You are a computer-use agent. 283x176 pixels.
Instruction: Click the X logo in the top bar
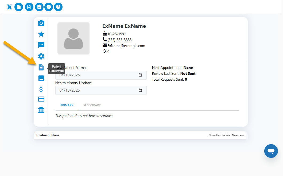9,7
